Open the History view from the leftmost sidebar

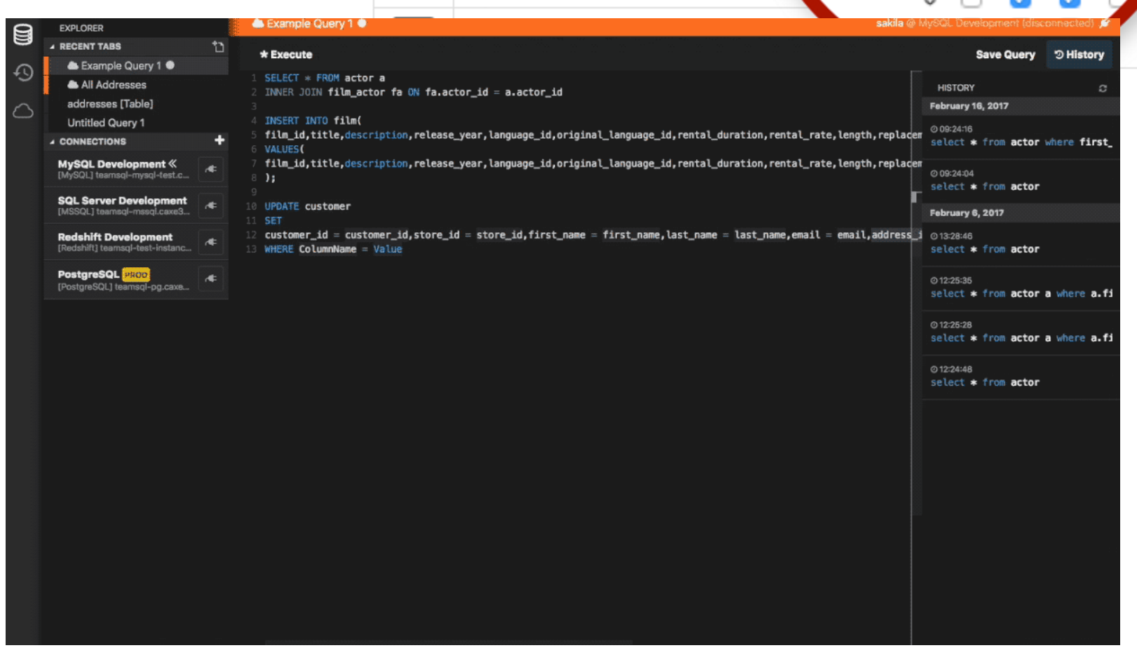click(x=22, y=73)
